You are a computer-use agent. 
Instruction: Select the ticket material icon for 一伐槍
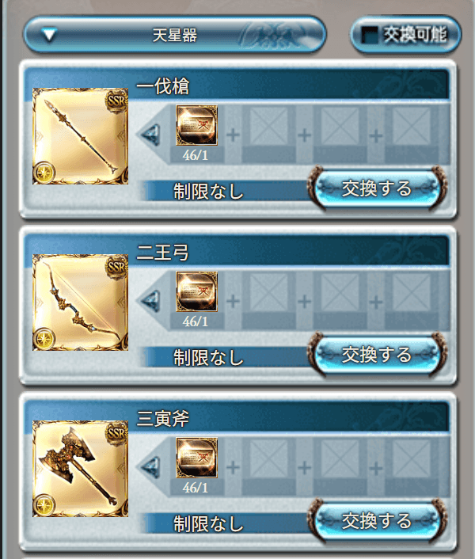196,125
